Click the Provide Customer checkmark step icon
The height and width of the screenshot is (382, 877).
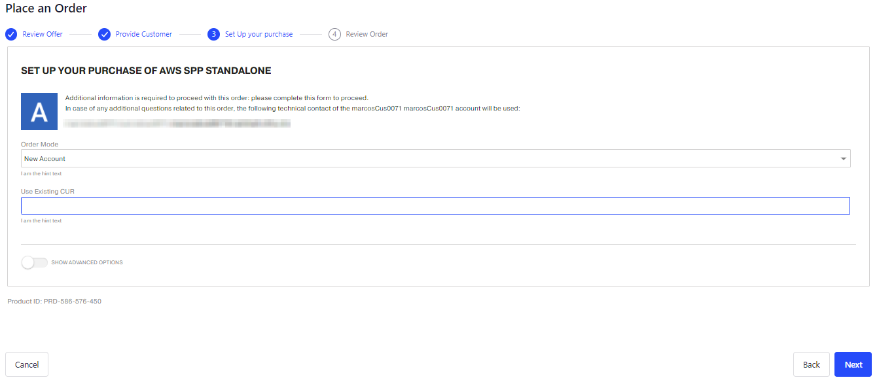pos(104,34)
